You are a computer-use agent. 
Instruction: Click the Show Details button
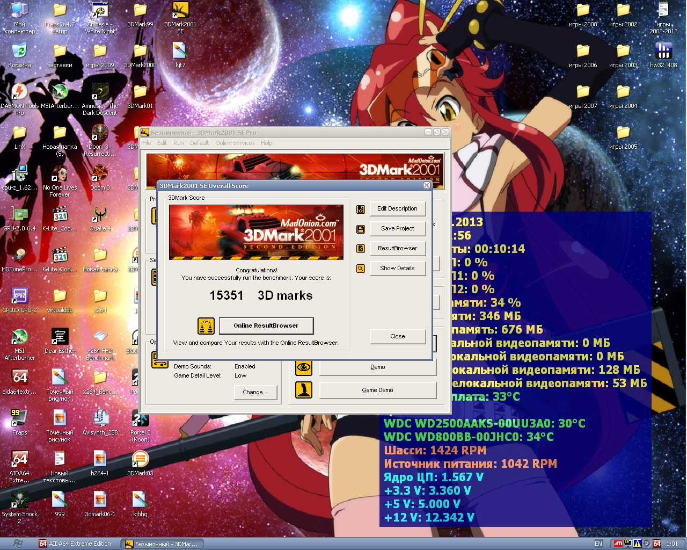pyautogui.click(x=397, y=268)
